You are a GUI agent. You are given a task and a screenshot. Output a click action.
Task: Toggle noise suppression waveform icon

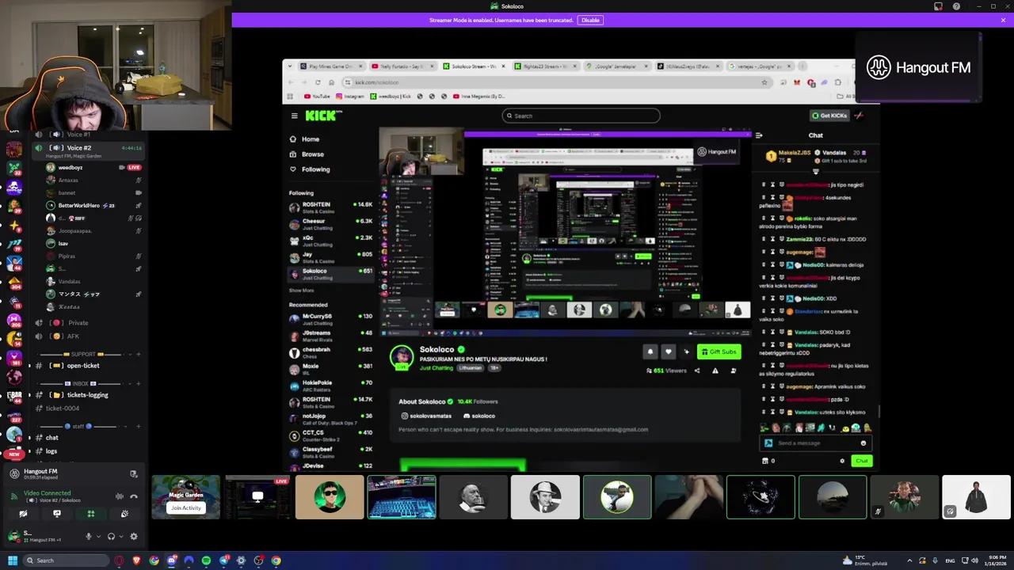click(x=119, y=496)
